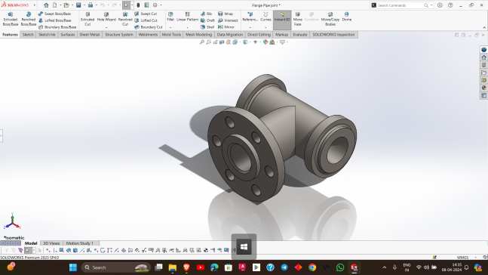488x275 pixels.
Task: Open the Direct Editing tab
Action: (259, 35)
